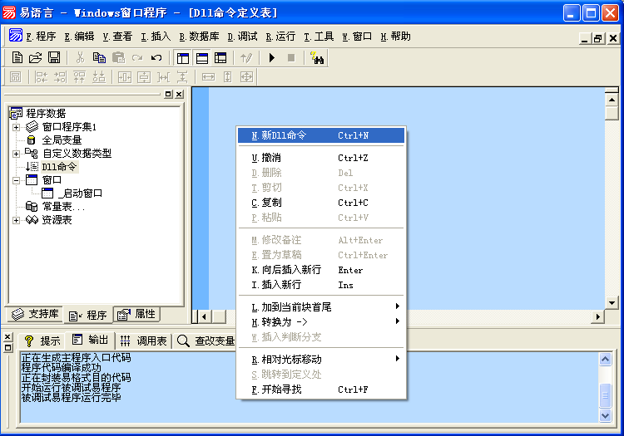The height and width of the screenshot is (436, 624).
Task: Toggle the second window layout toolbar icon
Action: click(x=202, y=58)
